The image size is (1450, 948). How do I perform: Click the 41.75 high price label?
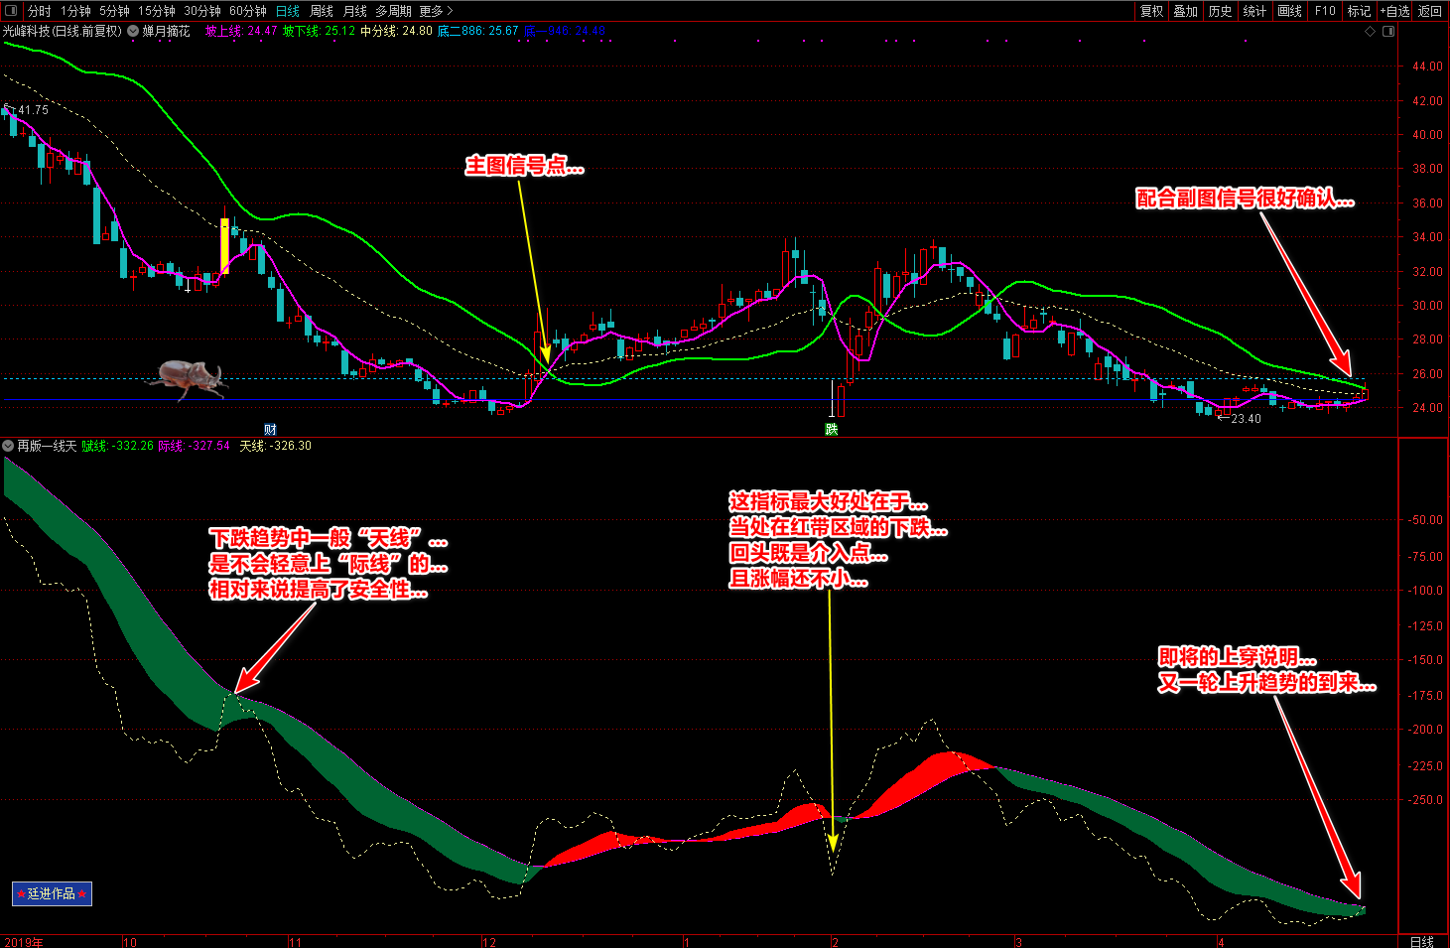pos(33,110)
